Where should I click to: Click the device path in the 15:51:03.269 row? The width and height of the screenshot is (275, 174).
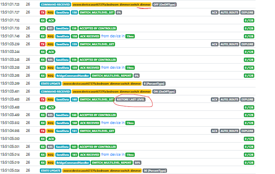click(x=102, y=83)
